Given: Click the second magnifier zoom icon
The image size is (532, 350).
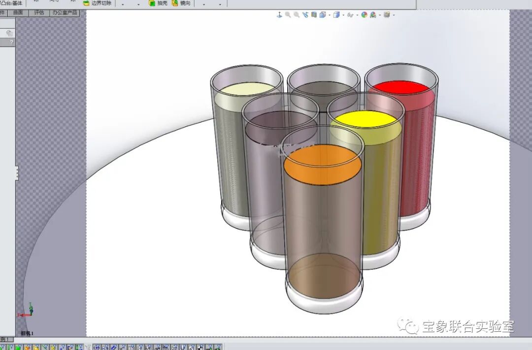Looking at the screenshot, I should click(296, 15).
